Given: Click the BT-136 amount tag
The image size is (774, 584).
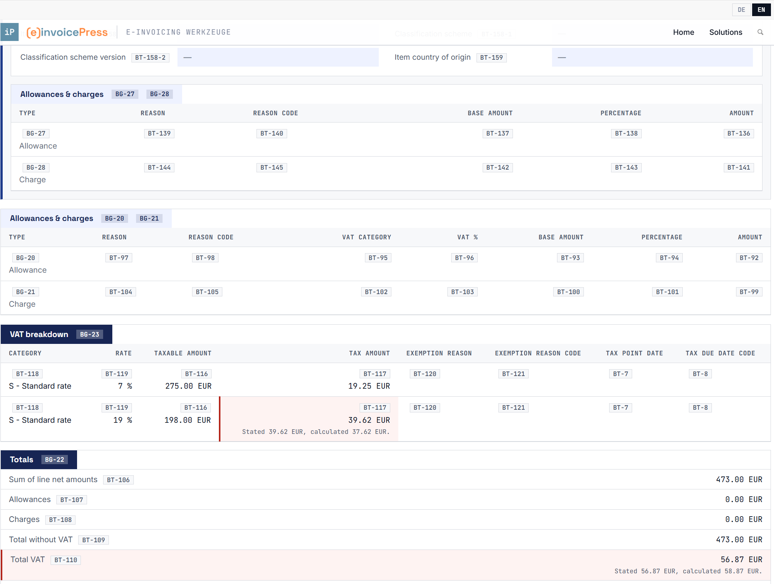Looking at the screenshot, I should [739, 133].
